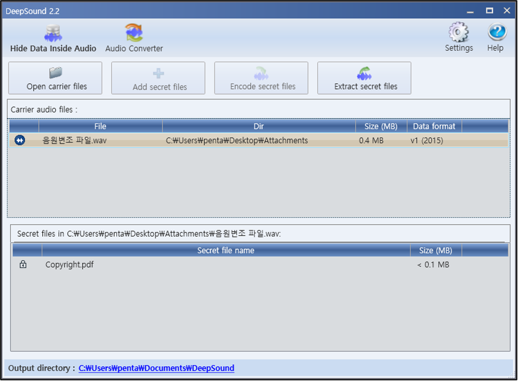Click the secret files Size (MB) header
Viewport: 518px width, 381px height.
point(436,250)
